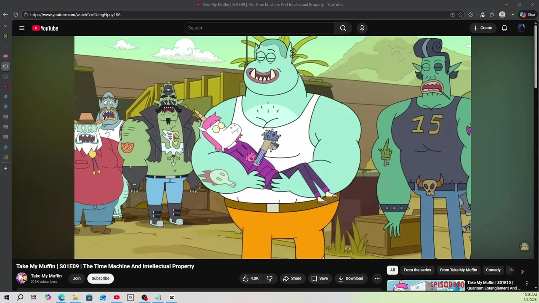Open media control music note icon
This screenshot has width=539, height=303.
coord(482,14)
